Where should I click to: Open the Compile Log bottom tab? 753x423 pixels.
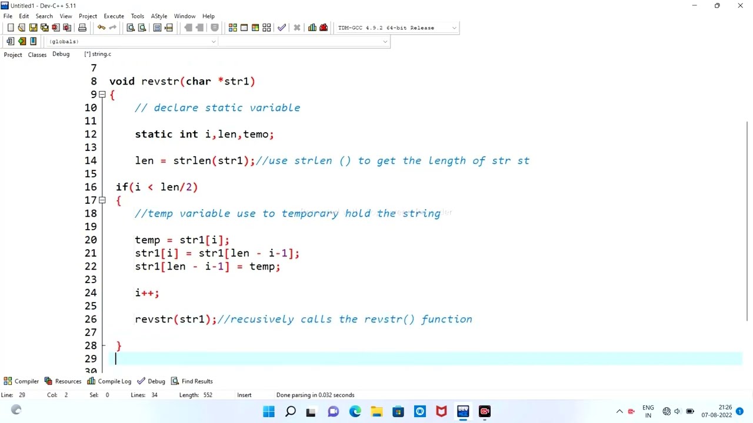click(x=109, y=381)
